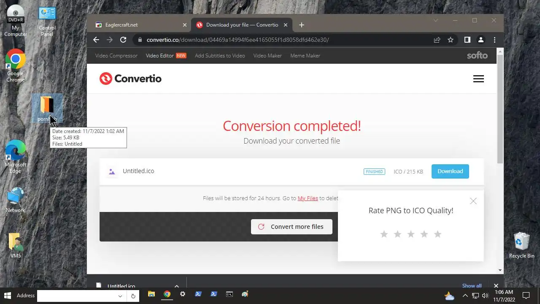This screenshot has height=304, width=540.
Task: Open the volume tray icon
Action: point(485,296)
